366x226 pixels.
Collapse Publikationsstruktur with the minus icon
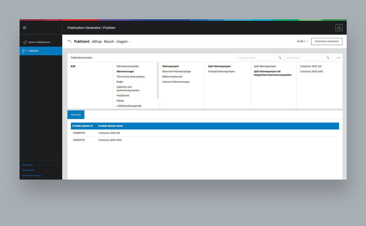(x=339, y=58)
